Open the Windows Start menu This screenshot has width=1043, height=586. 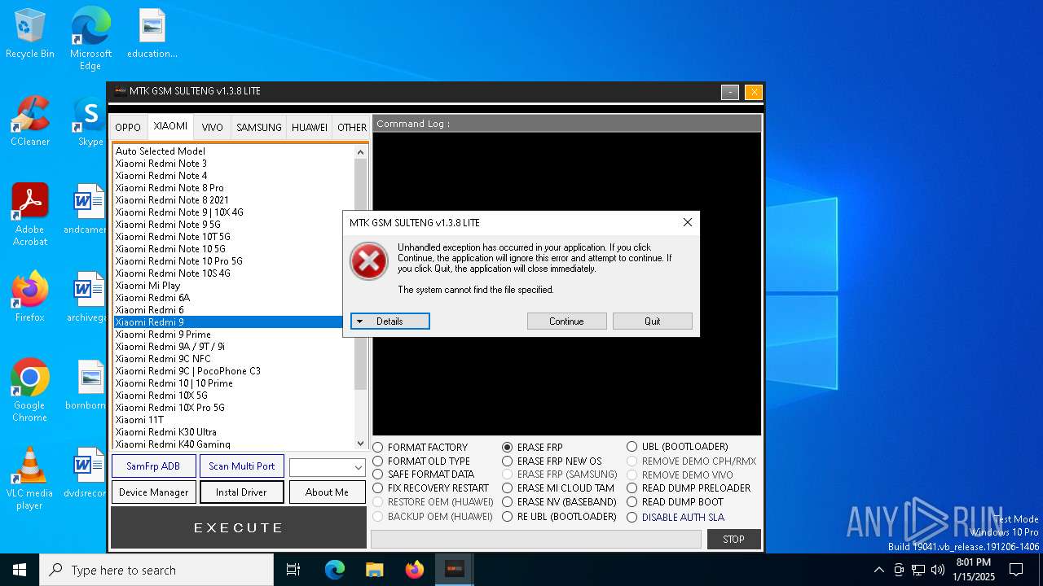point(20,570)
